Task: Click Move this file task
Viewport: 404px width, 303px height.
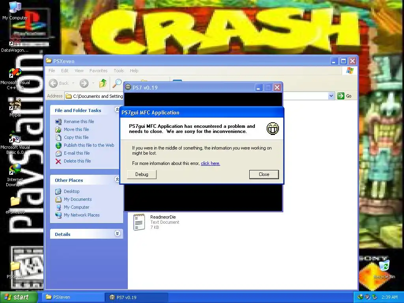Action: [x=76, y=129]
